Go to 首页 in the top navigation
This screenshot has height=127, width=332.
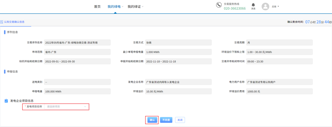point(97,6)
